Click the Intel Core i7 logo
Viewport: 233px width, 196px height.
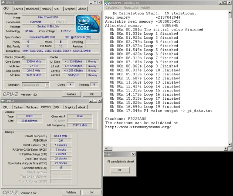click(x=88, y=24)
